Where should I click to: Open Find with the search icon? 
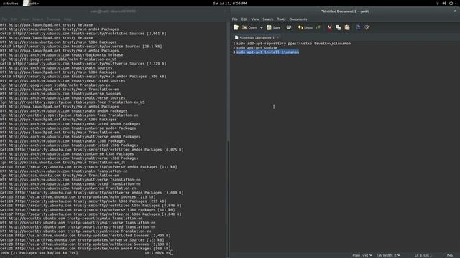click(358, 27)
